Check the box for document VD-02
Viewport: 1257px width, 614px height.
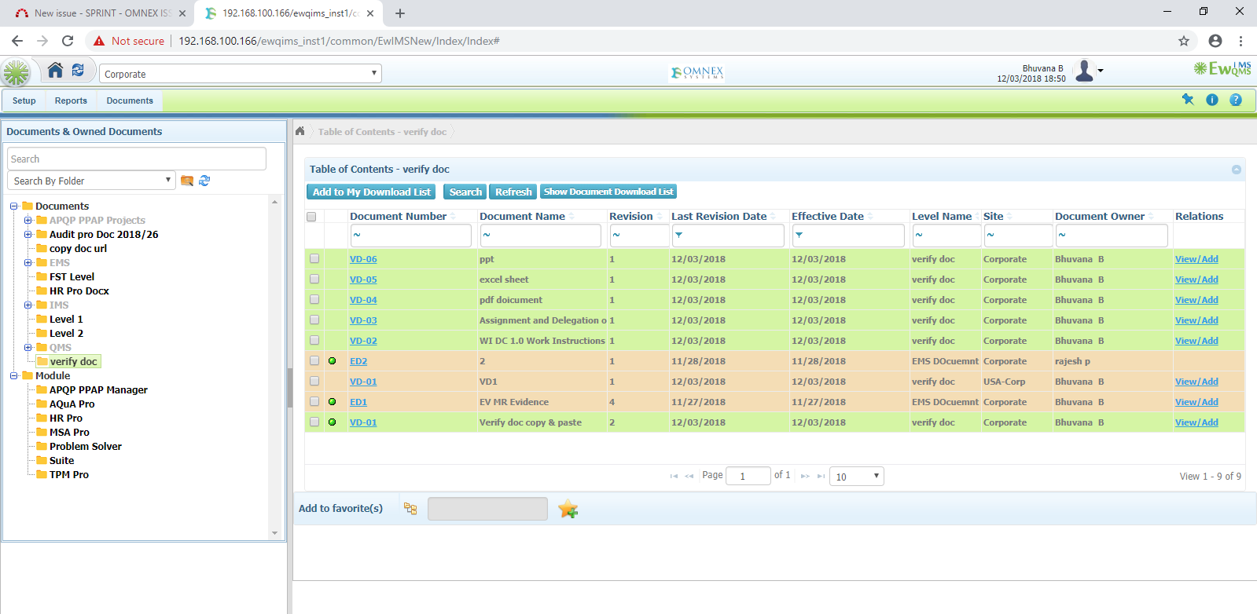coord(314,341)
